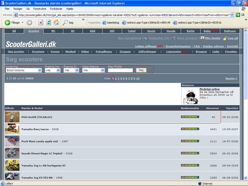Open PGO Hot50 scooter thumbnail

(x=12, y=117)
